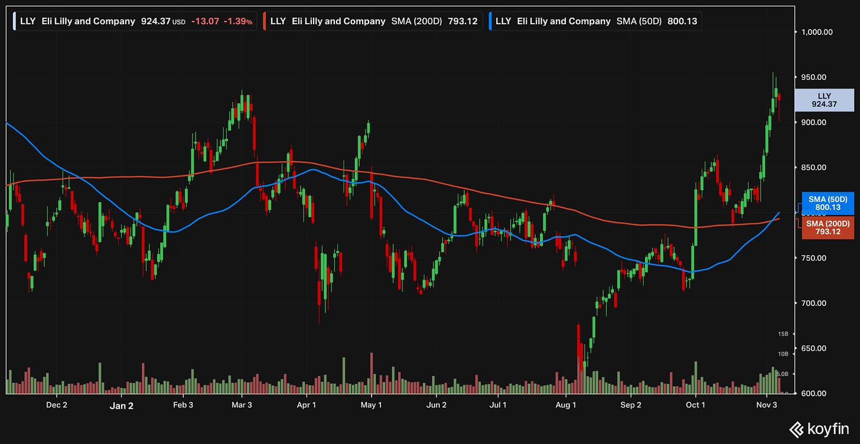Click the Nov 3 date label
This screenshot has height=444, width=860.
tap(766, 405)
